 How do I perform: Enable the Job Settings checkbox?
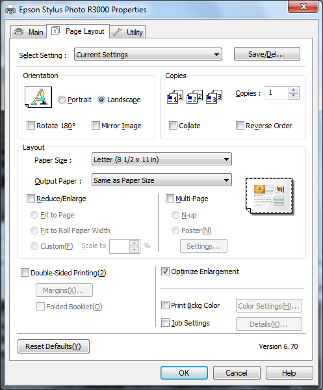[165, 323]
